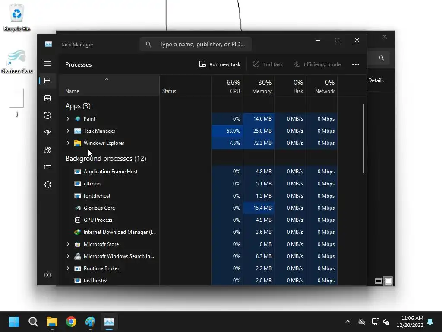Viewport: 442px width, 332px height.
Task: Open notifications bell in system tray
Action: pos(430,322)
